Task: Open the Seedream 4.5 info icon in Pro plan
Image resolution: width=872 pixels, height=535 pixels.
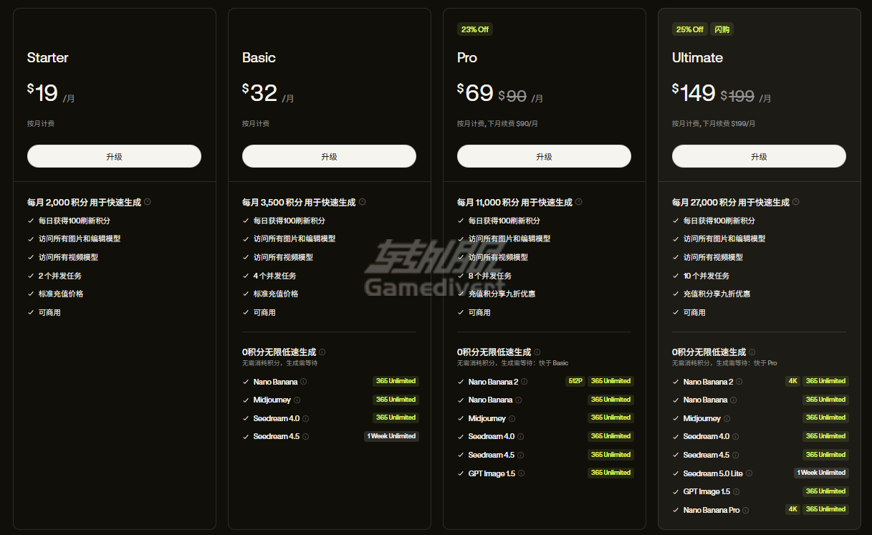Action: coord(521,455)
